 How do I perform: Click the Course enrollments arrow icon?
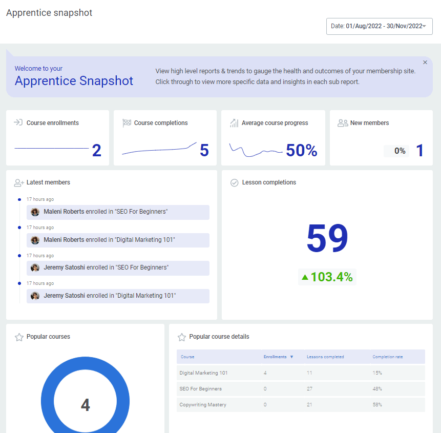pos(18,123)
